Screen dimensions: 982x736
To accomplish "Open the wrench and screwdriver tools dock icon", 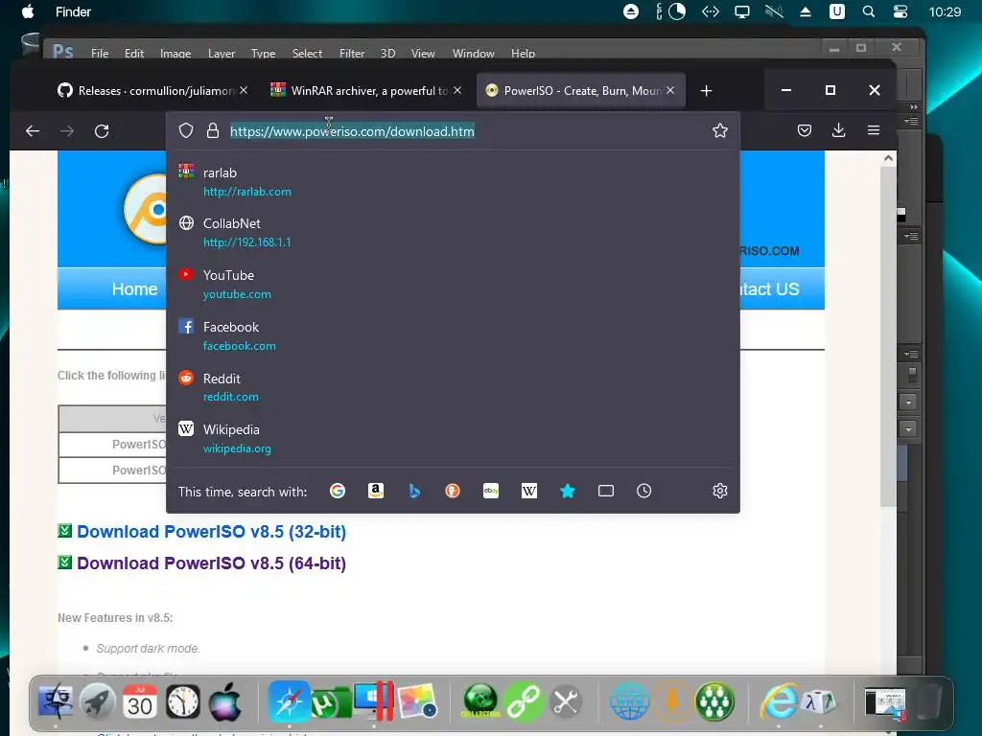I will (566, 701).
